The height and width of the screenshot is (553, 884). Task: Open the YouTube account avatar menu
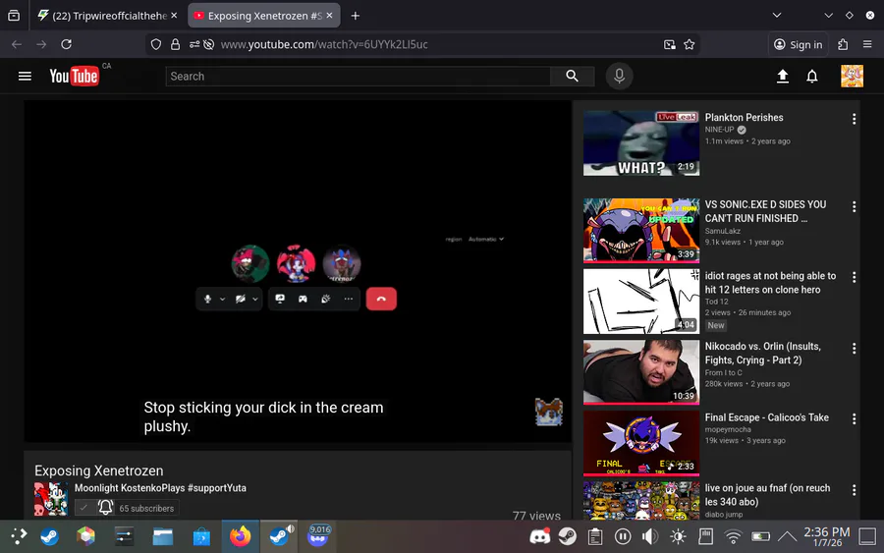click(x=852, y=76)
